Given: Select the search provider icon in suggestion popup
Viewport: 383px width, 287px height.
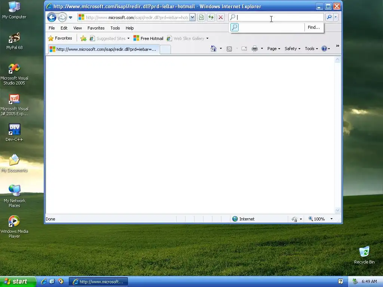Looking at the screenshot, I should pos(235,27).
